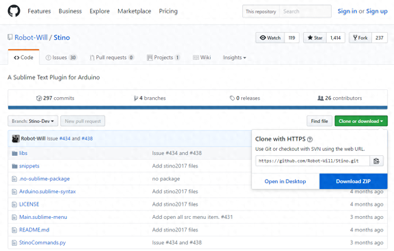The image size is (394, 251).
Task: Click the Sign in link
Action: (347, 11)
